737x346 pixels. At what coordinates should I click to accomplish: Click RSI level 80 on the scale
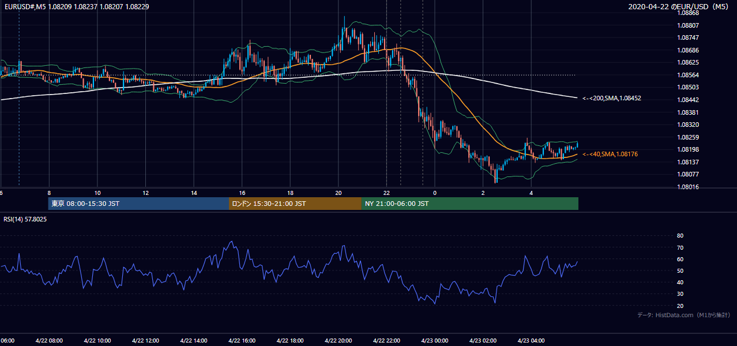tap(680, 236)
